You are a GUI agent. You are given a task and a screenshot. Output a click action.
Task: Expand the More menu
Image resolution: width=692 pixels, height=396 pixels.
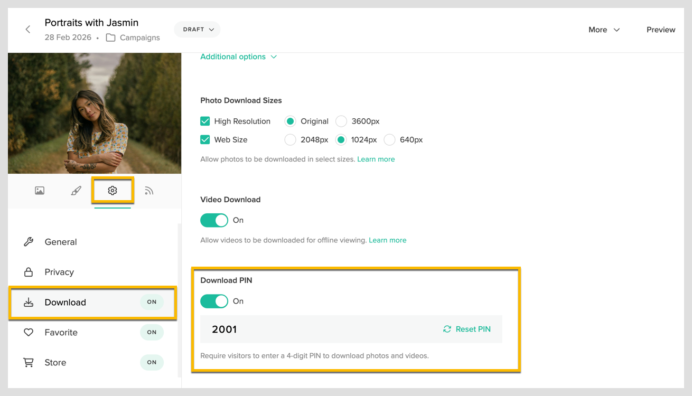click(604, 30)
